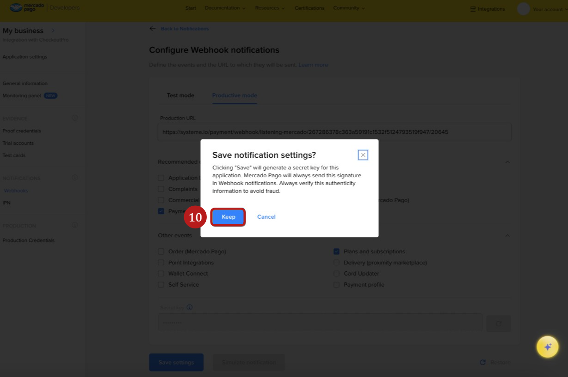Click the Production info icon
Image resolution: width=568 pixels, height=377 pixels.
(75, 226)
